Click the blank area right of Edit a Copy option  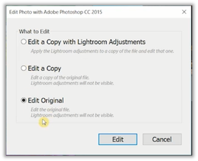click(121, 68)
